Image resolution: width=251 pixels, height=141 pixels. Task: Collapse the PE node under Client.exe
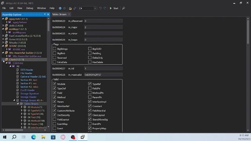click(x=10, y=66)
